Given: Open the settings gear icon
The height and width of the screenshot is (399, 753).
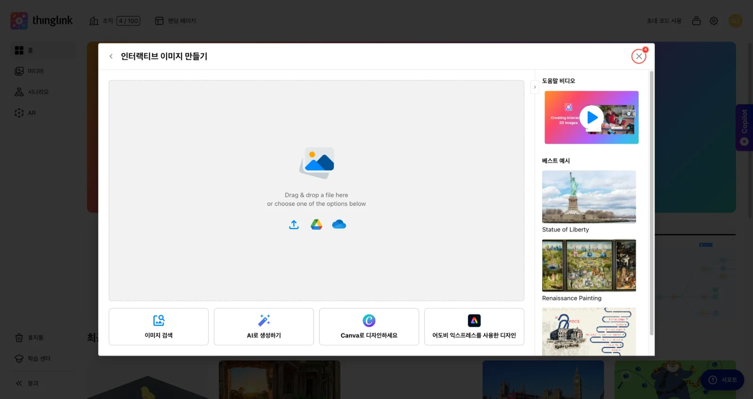Looking at the screenshot, I should pos(714,21).
